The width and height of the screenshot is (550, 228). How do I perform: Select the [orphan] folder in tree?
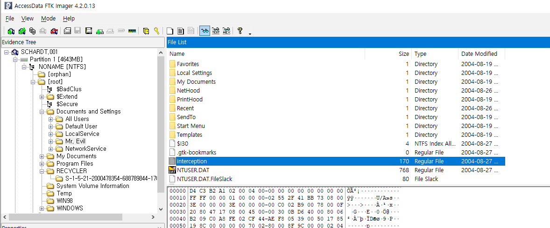click(x=59, y=74)
